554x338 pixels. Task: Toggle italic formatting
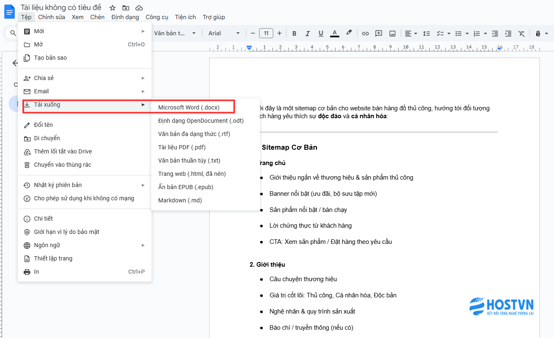coord(308,33)
